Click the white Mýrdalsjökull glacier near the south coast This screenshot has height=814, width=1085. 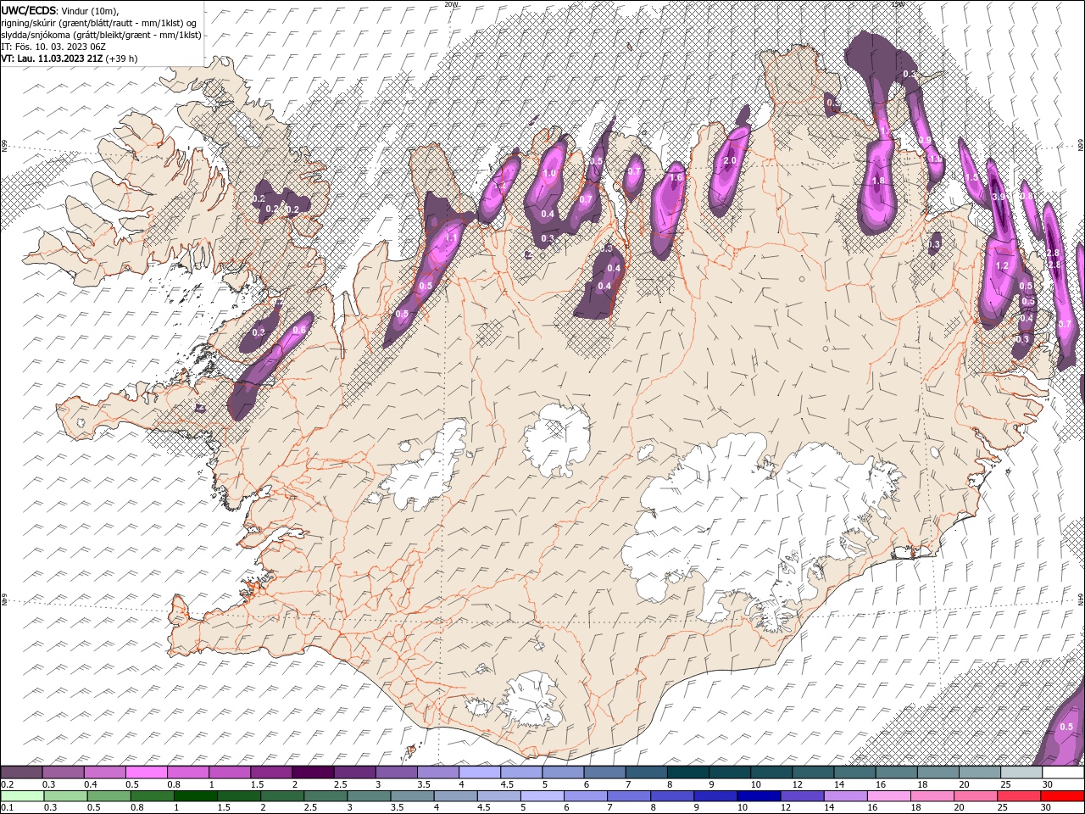click(x=531, y=700)
